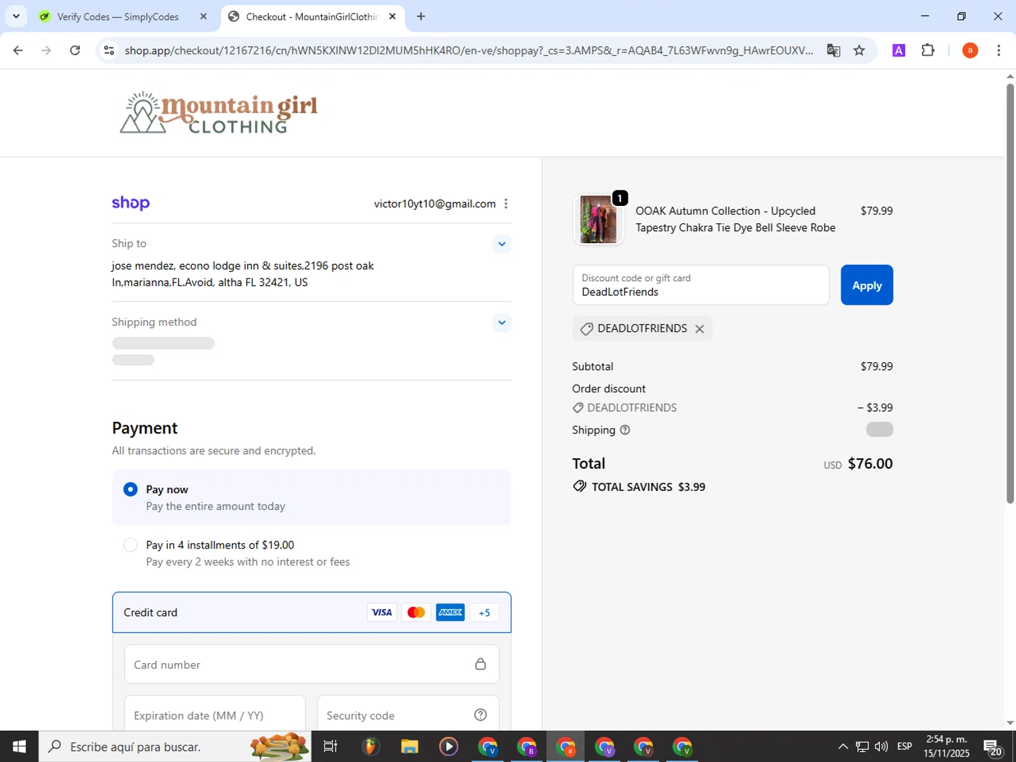Show the +5 more card types
Screen dimensions: 1016x762
pos(484,612)
